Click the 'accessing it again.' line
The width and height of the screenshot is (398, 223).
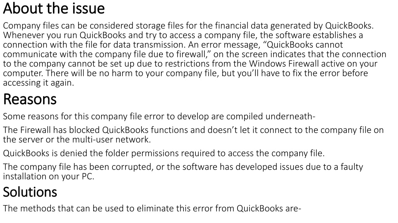[38, 83]
